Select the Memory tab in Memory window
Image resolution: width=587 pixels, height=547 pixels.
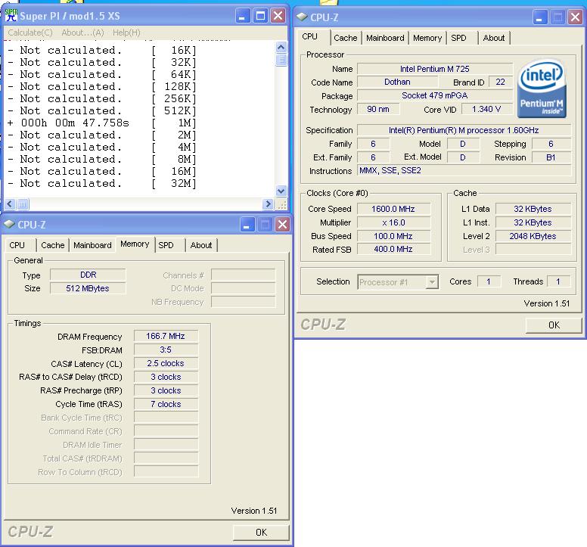pyautogui.click(x=135, y=244)
